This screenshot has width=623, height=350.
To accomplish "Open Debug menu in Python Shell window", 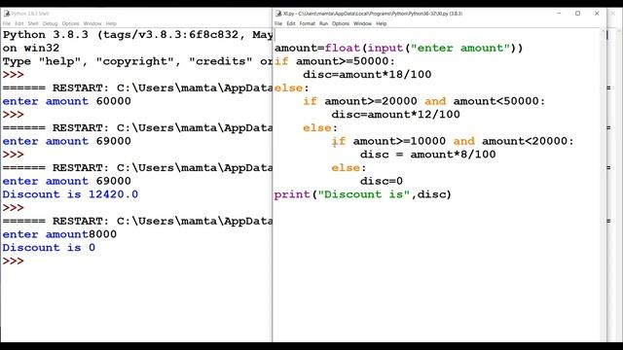I will tap(50, 23).
